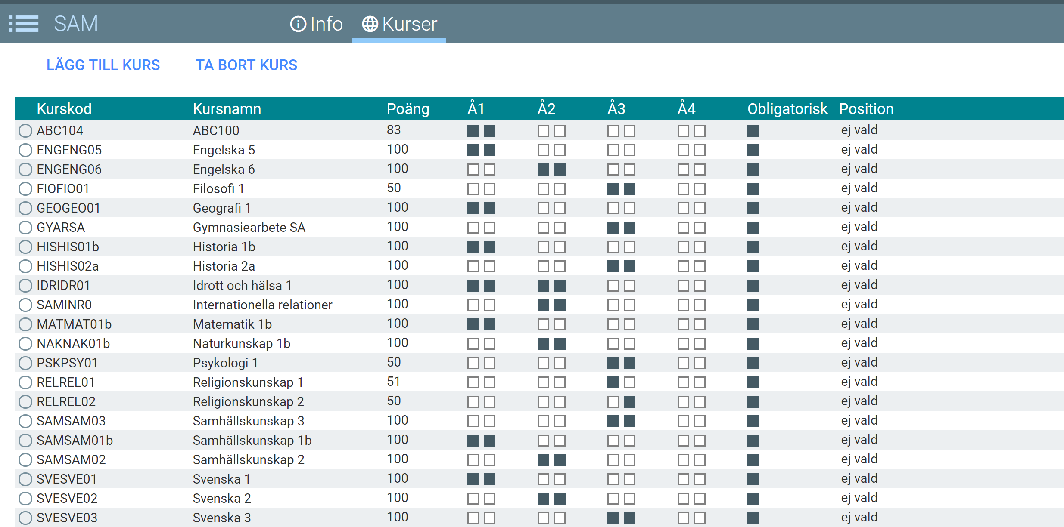The image size is (1064, 527).
Task: Toggle Obligatorisk checkbox for Filosofi 1
Action: [753, 188]
